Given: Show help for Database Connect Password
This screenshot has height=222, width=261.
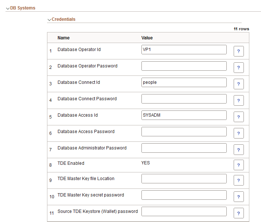Looking at the screenshot, I should (x=238, y=101).
